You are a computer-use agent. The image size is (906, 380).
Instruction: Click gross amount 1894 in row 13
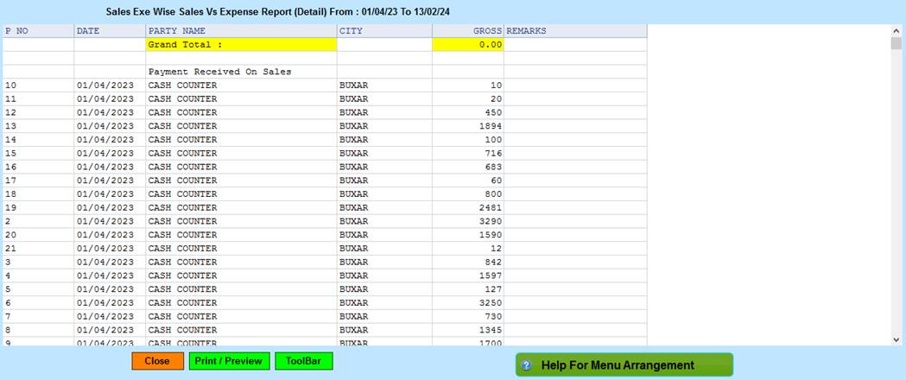(467, 126)
